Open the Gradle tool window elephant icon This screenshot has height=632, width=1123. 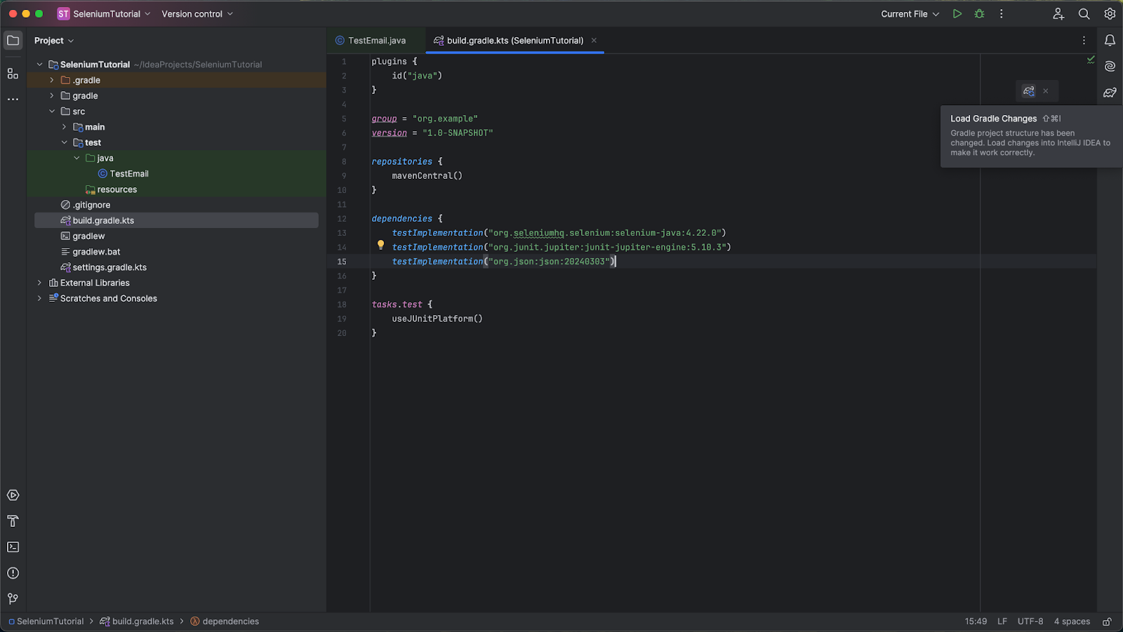(x=1110, y=92)
